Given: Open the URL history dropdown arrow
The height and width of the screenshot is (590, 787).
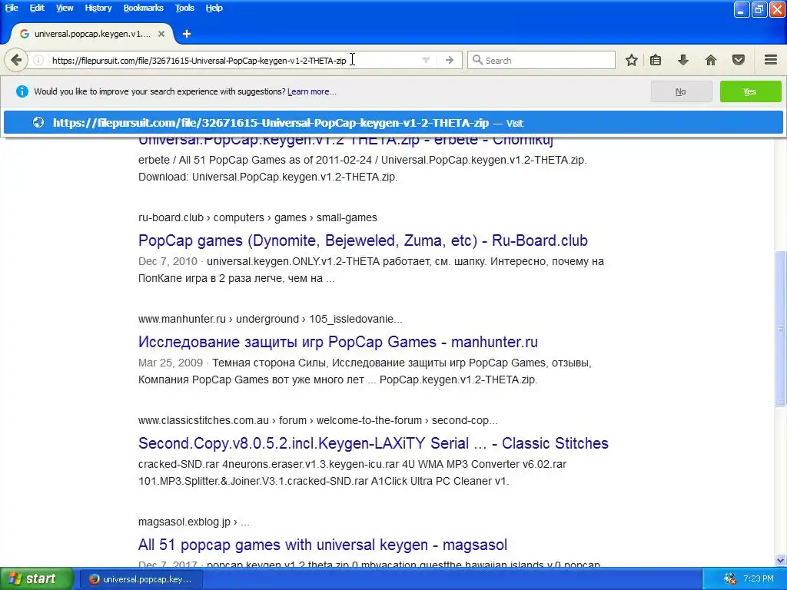Looking at the screenshot, I should point(426,60).
